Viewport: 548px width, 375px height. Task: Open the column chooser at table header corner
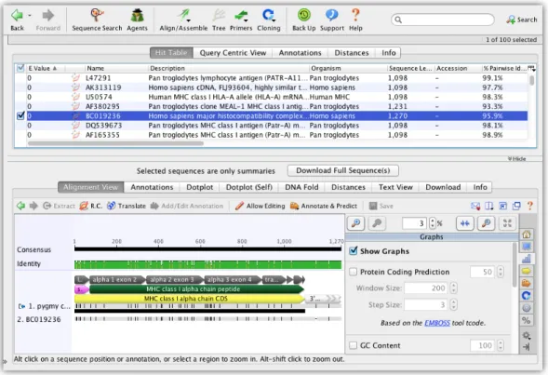click(x=531, y=68)
